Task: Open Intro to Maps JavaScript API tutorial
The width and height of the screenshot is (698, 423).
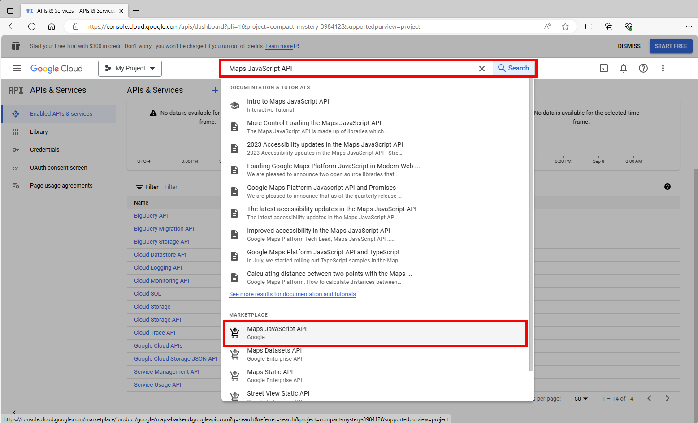Action: pyautogui.click(x=375, y=105)
